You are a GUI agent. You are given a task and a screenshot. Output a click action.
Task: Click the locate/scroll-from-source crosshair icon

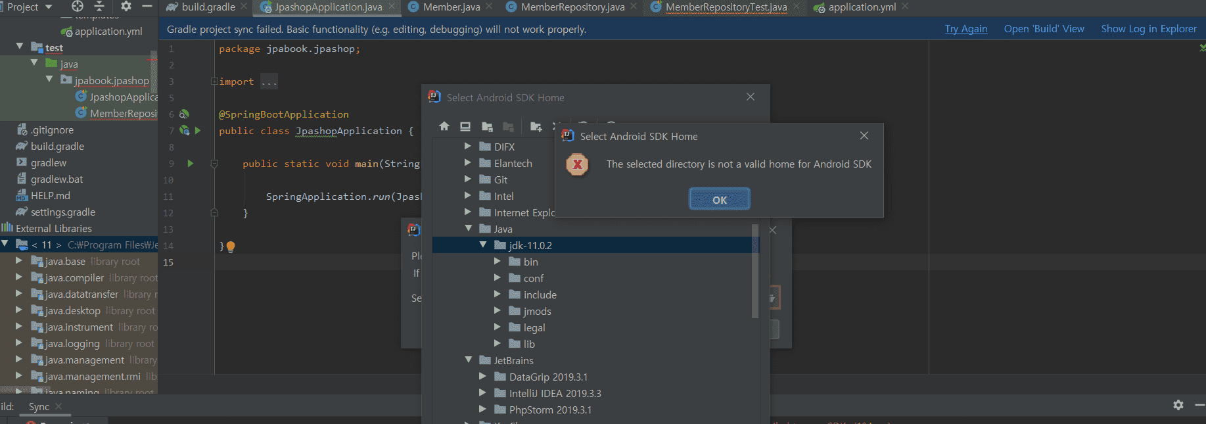click(x=78, y=7)
